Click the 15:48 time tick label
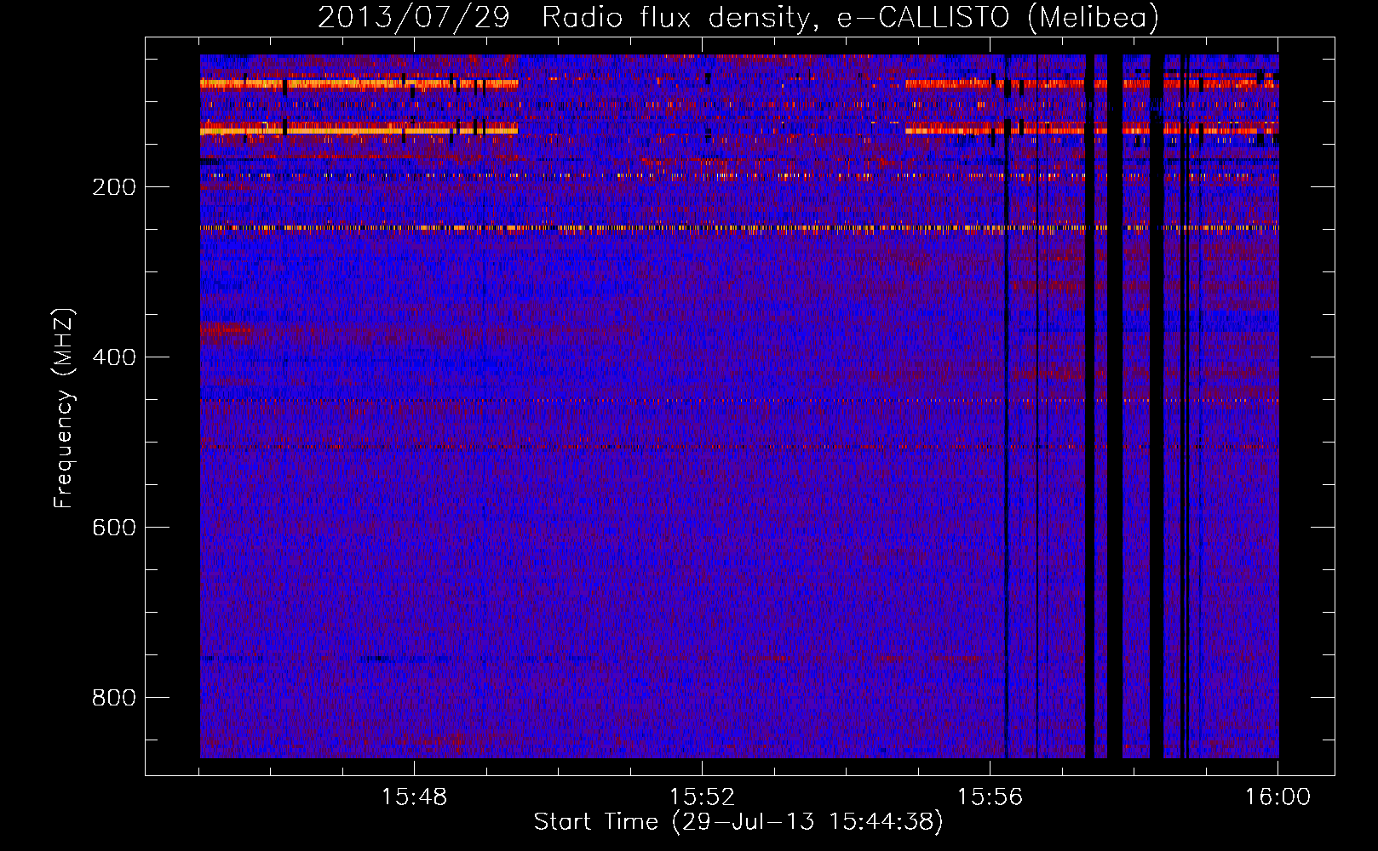 (x=414, y=797)
